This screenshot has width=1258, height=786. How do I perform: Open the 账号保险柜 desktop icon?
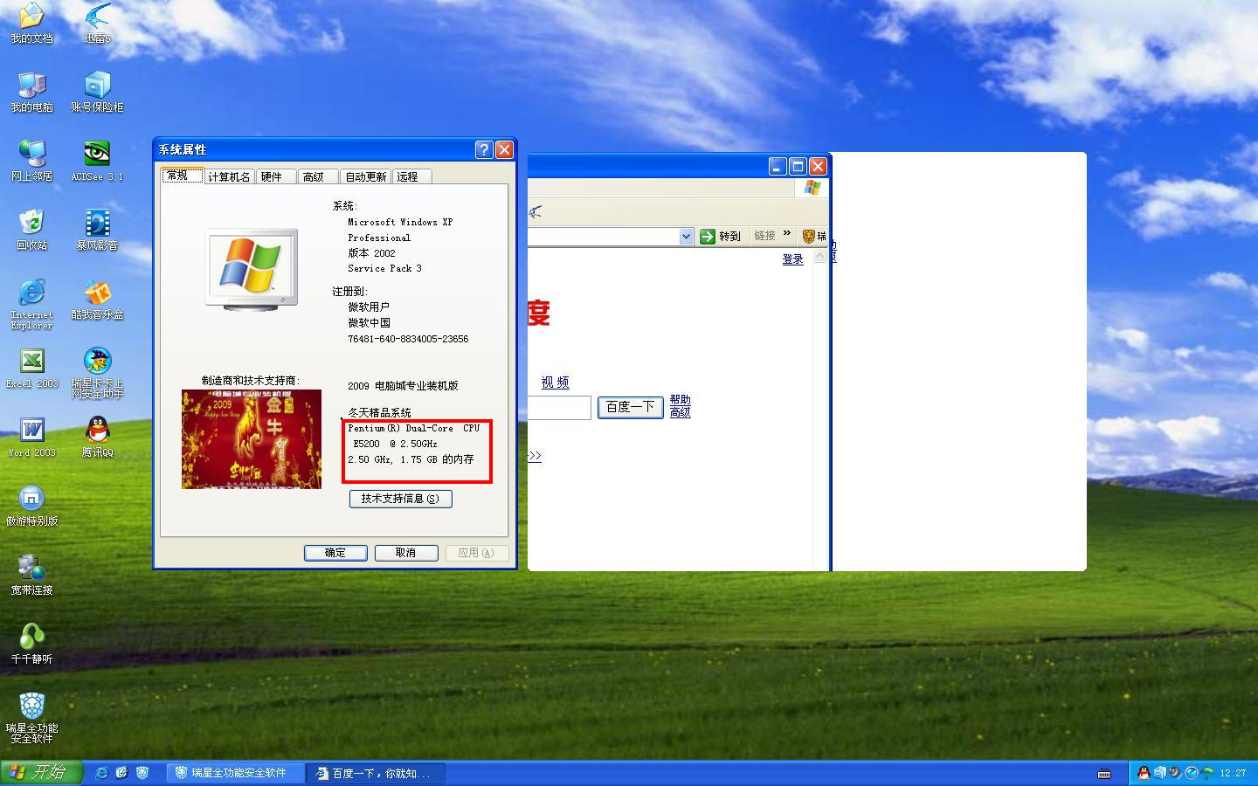coord(97,92)
